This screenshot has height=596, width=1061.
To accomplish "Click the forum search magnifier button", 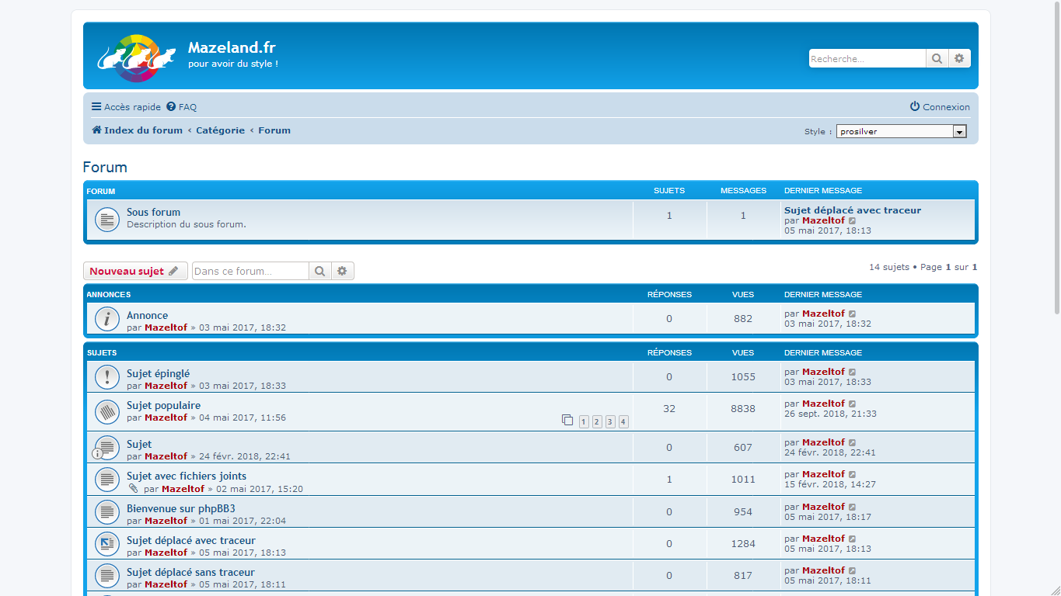I will point(320,271).
